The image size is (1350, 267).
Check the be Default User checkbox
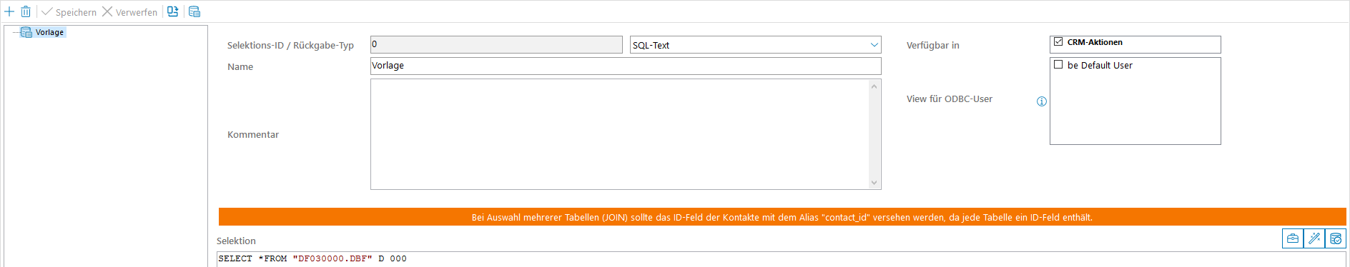[x=1058, y=64]
